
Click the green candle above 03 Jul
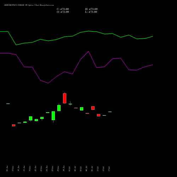pos(82,109)
